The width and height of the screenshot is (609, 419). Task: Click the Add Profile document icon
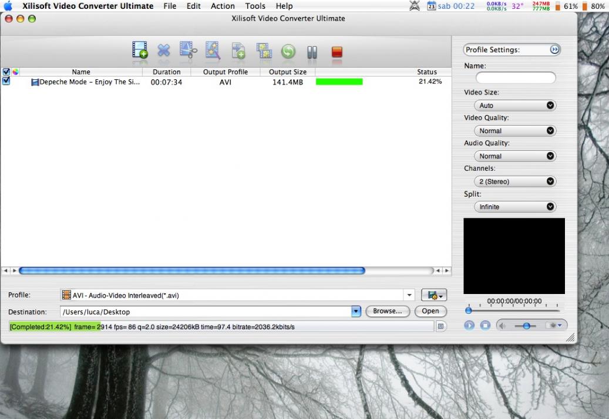[x=238, y=50]
